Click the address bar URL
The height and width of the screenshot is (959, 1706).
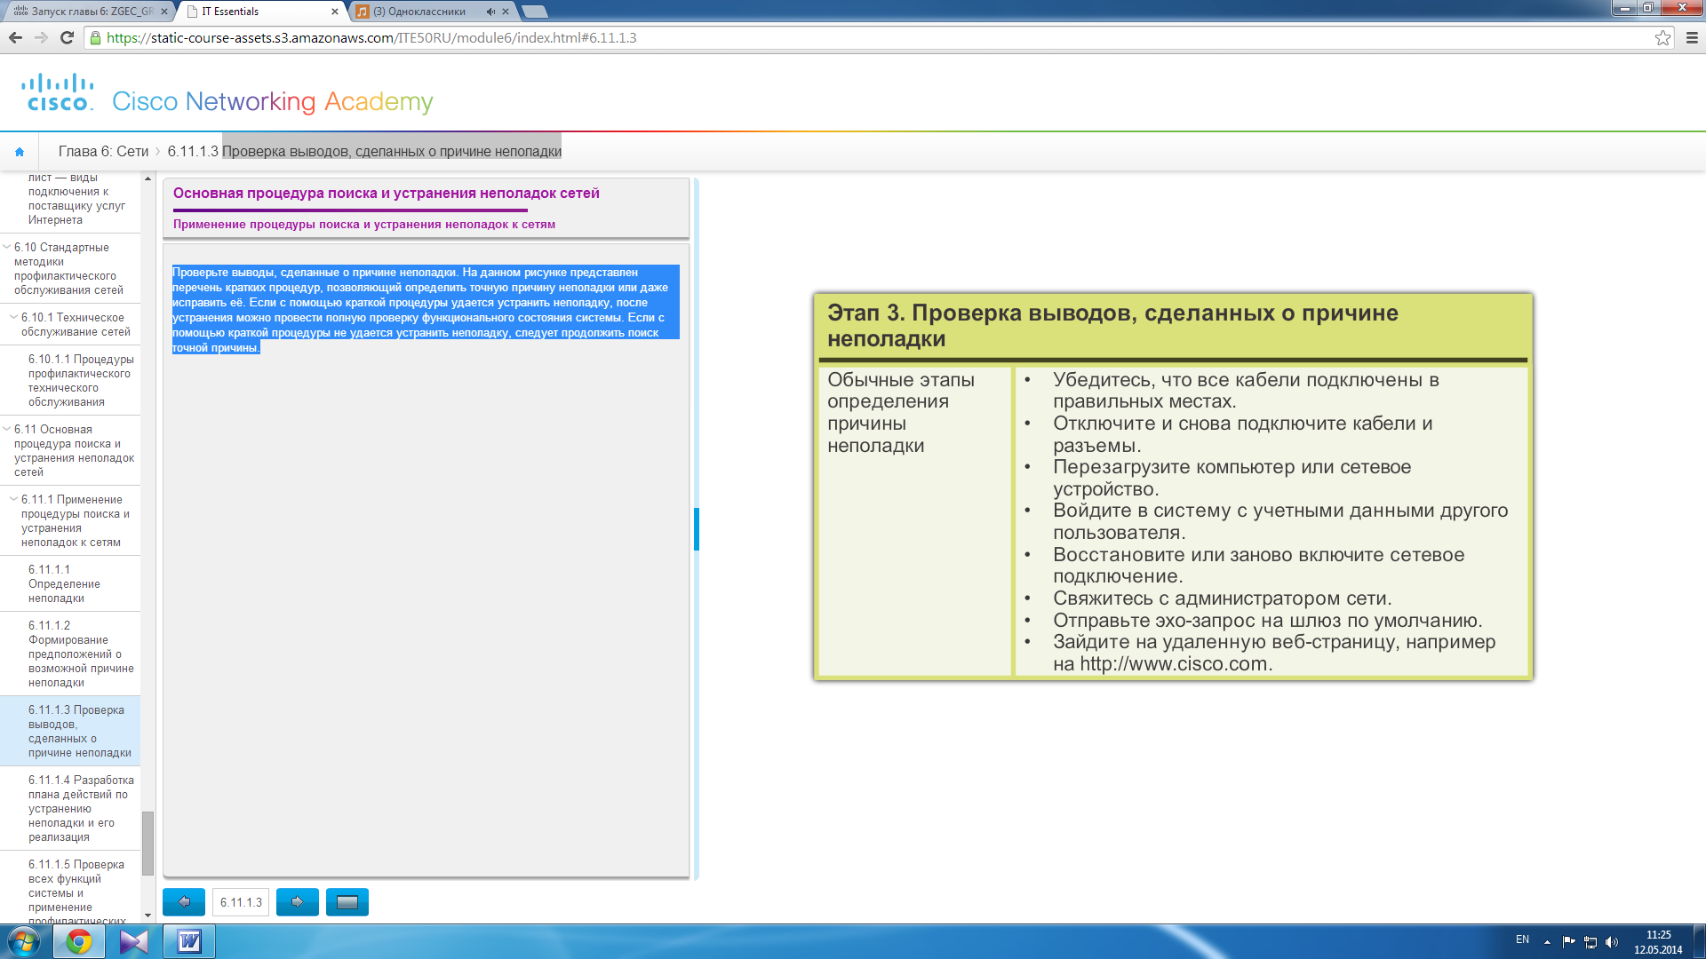(x=371, y=37)
